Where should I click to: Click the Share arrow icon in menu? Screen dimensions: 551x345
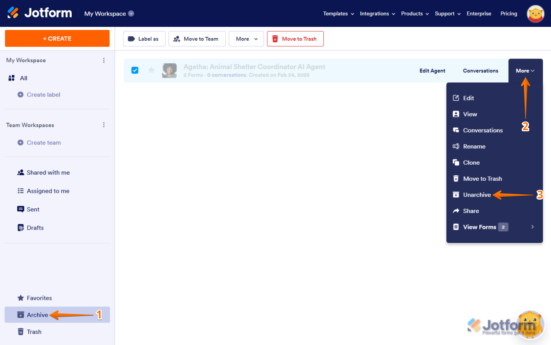[x=456, y=211]
